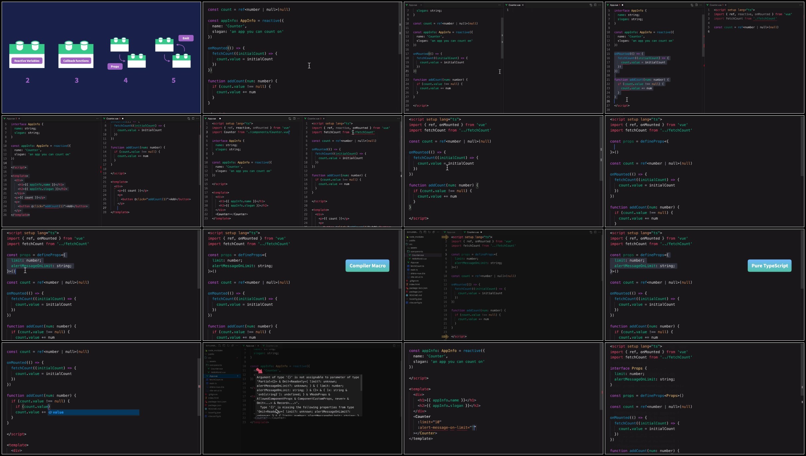Click Split Editor icon in type-error tooltip frame

pyautogui.click(x=394, y=346)
